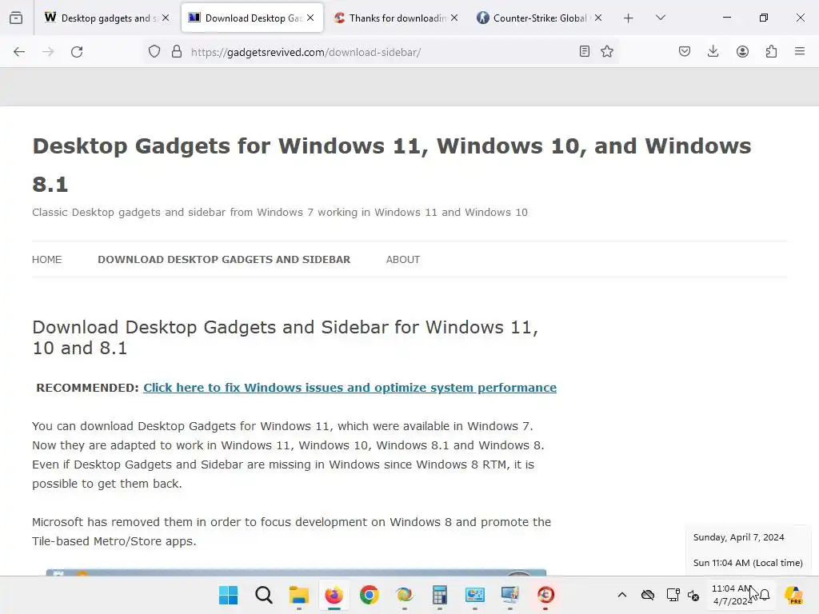Open the Windows Start menu
This screenshot has height=614, width=819.
point(228,595)
